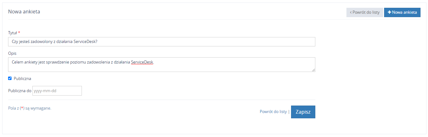Follow Powrót do listy link near Zapisz
This screenshot has width=428, height=137.
pos(273,111)
